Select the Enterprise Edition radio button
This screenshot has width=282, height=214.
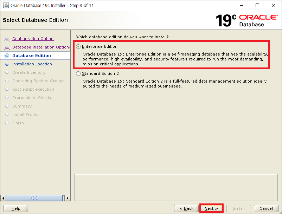78,46
